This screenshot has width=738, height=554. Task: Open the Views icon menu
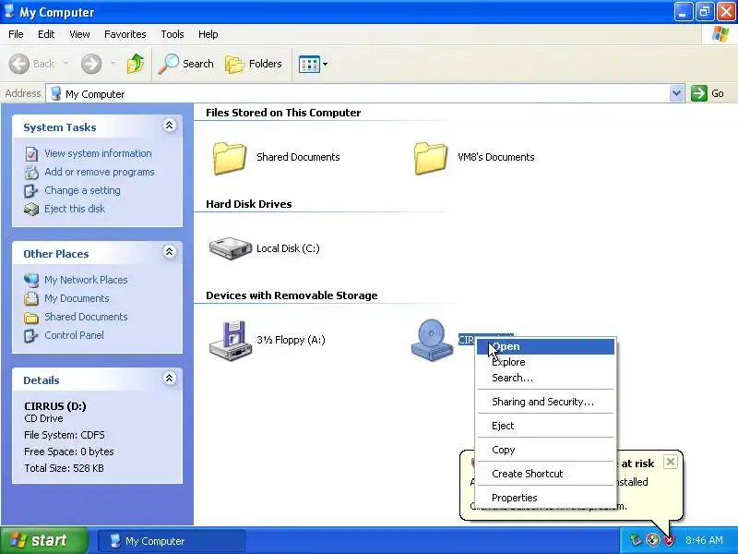313,64
